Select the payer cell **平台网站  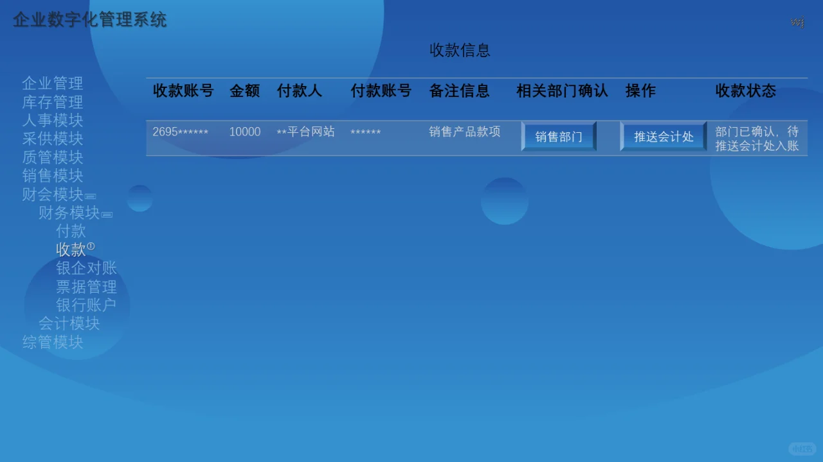click(x=305, y=132)
